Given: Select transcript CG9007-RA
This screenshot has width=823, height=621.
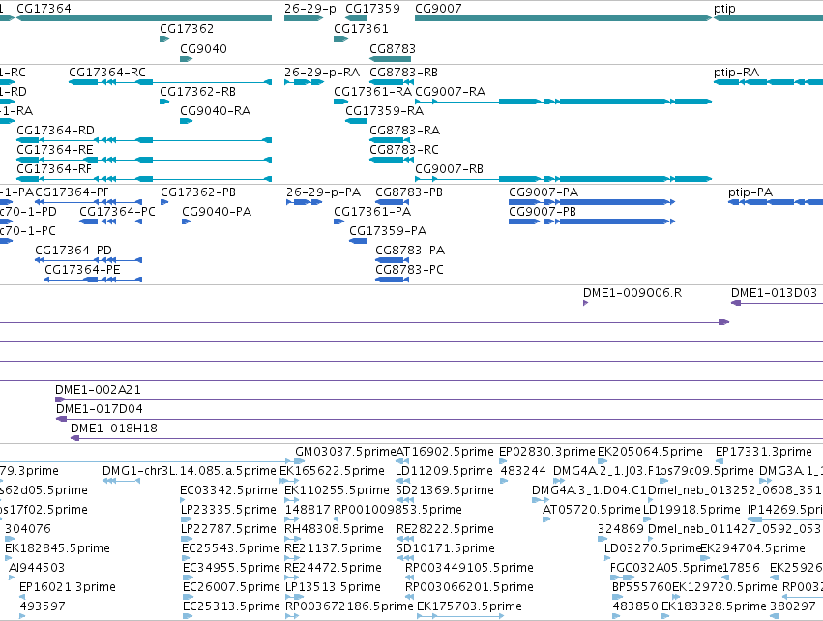Looking at the screenshot, I should [451, 92].
